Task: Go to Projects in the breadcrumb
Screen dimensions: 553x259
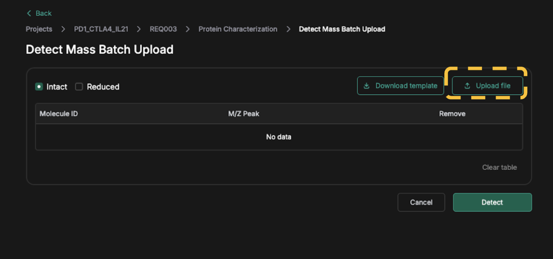Action: pyautogui.click(x=39, y=29)
